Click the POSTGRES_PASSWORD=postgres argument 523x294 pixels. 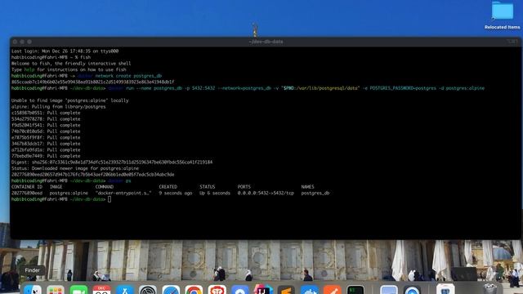click(x=403, y=88)
